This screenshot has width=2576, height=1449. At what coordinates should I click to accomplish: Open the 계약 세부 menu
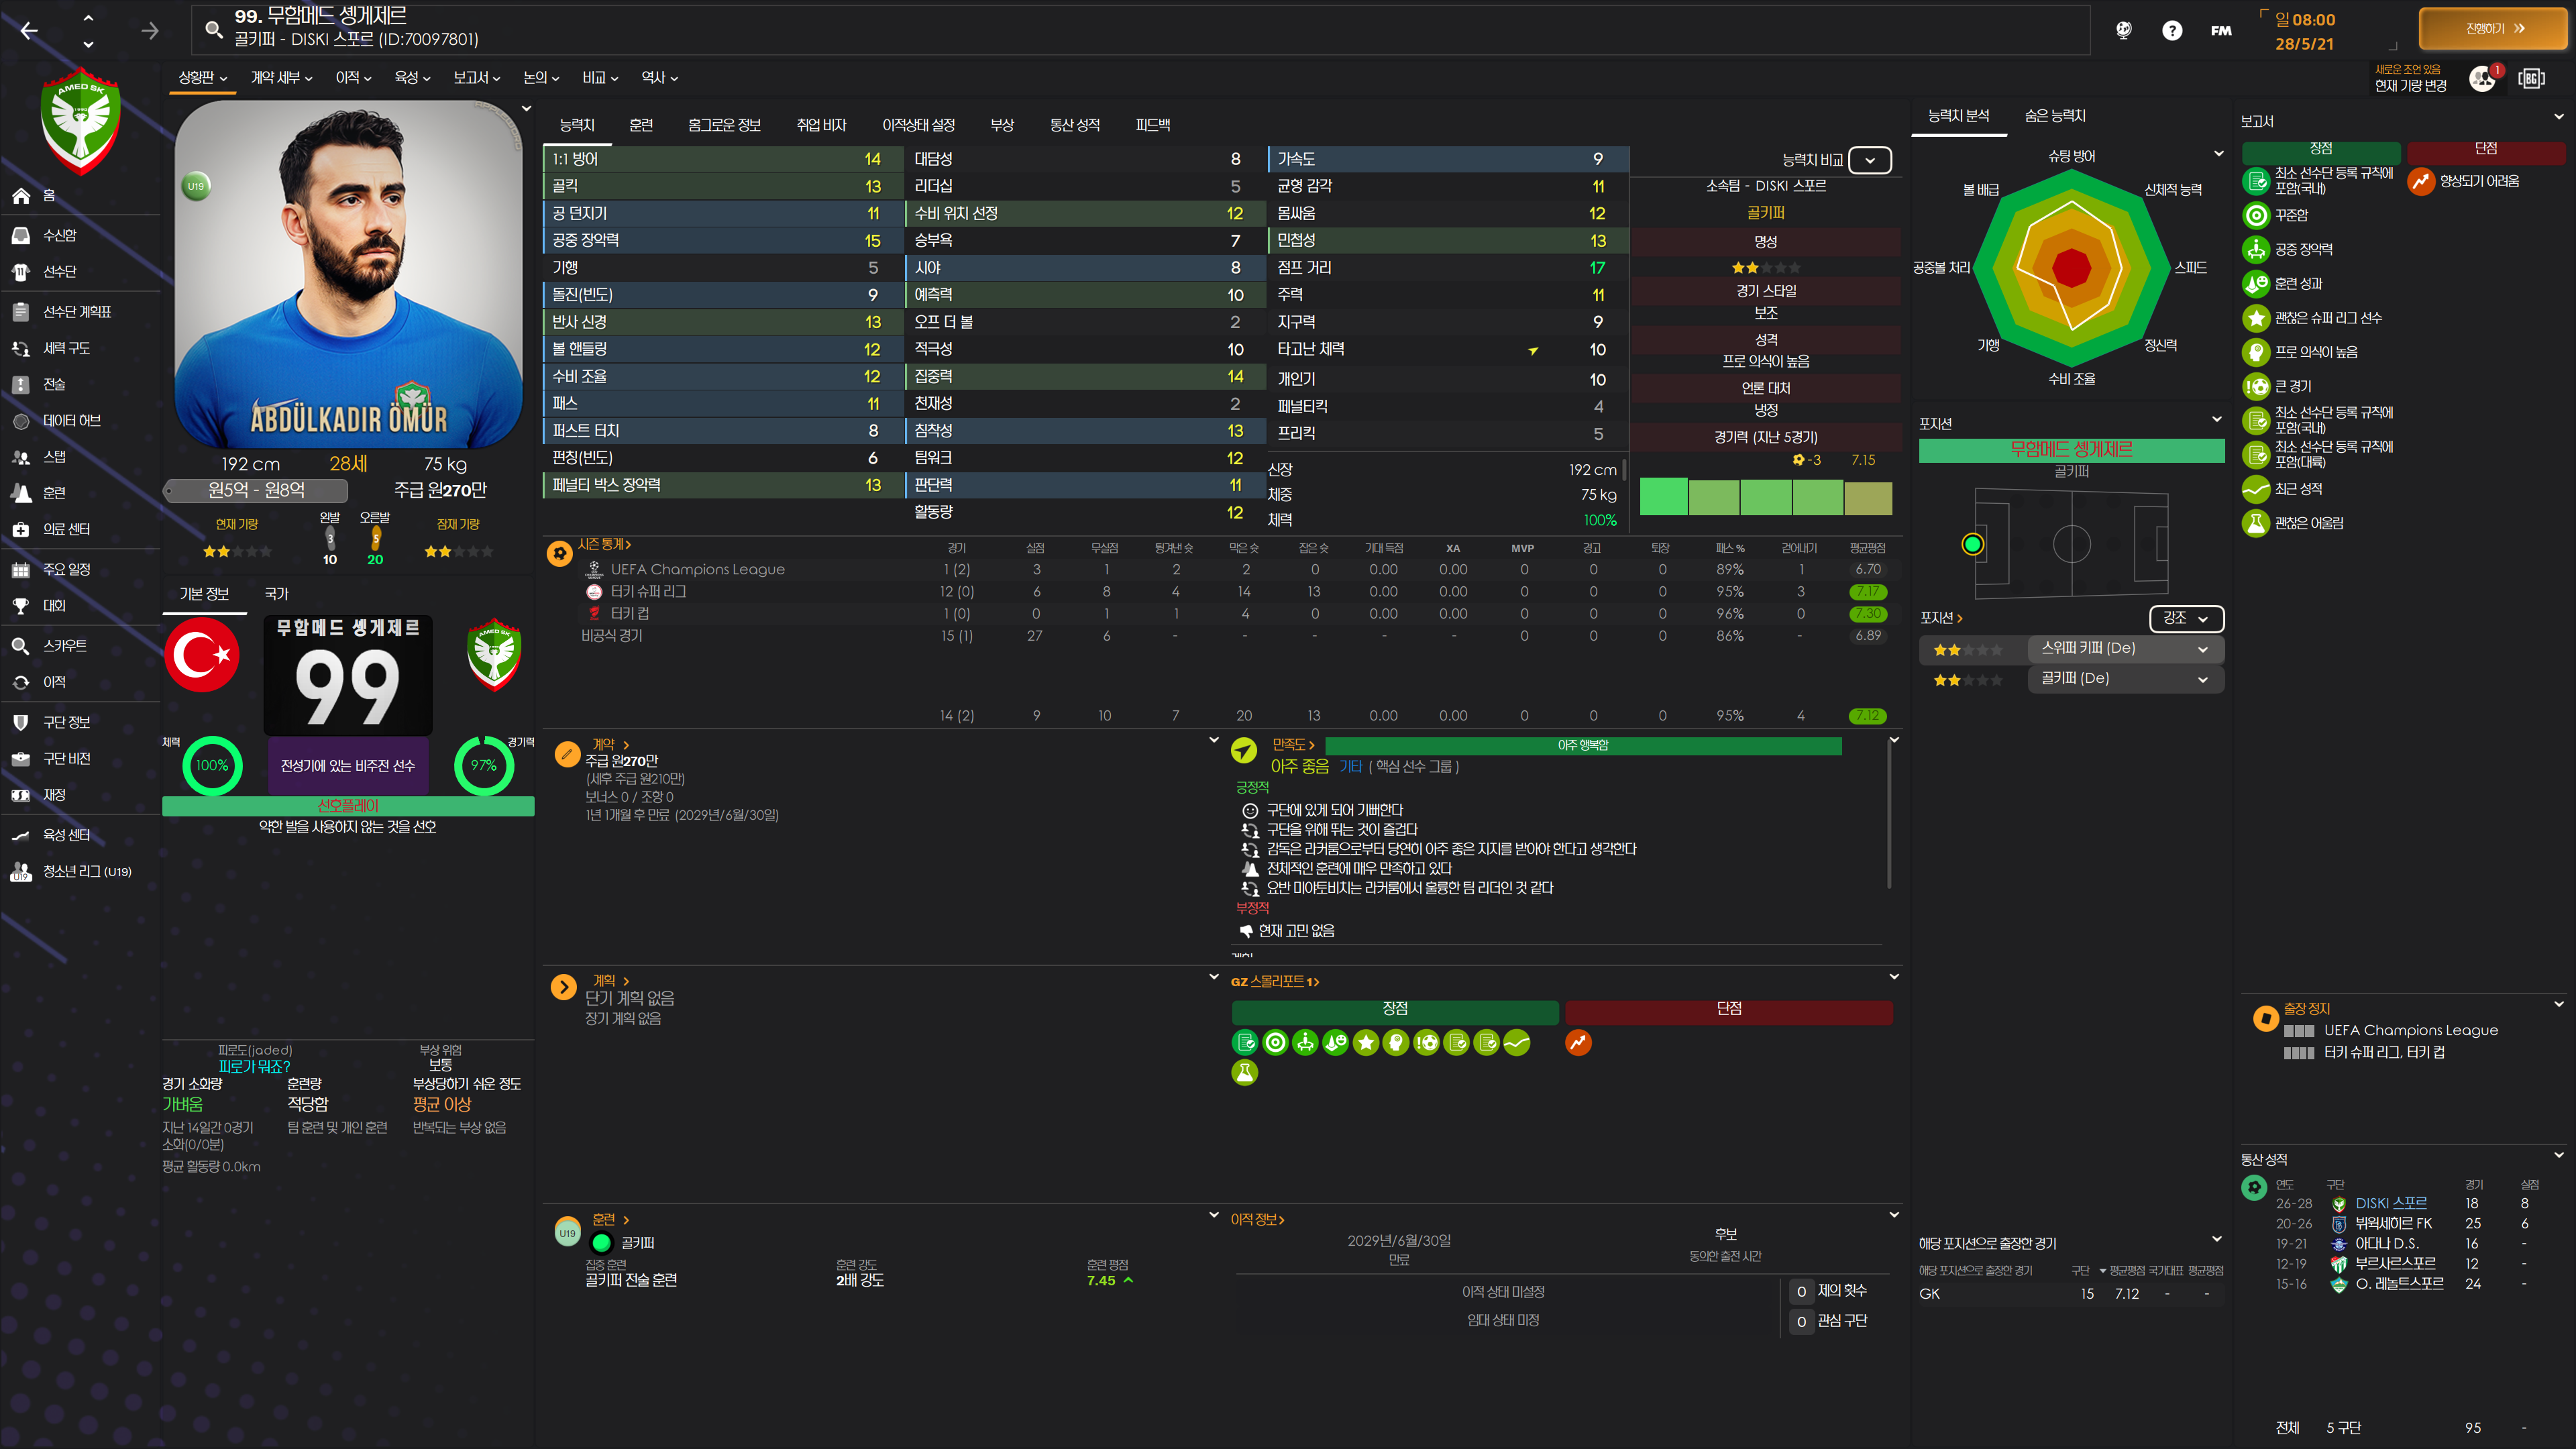tap(281, 77)
